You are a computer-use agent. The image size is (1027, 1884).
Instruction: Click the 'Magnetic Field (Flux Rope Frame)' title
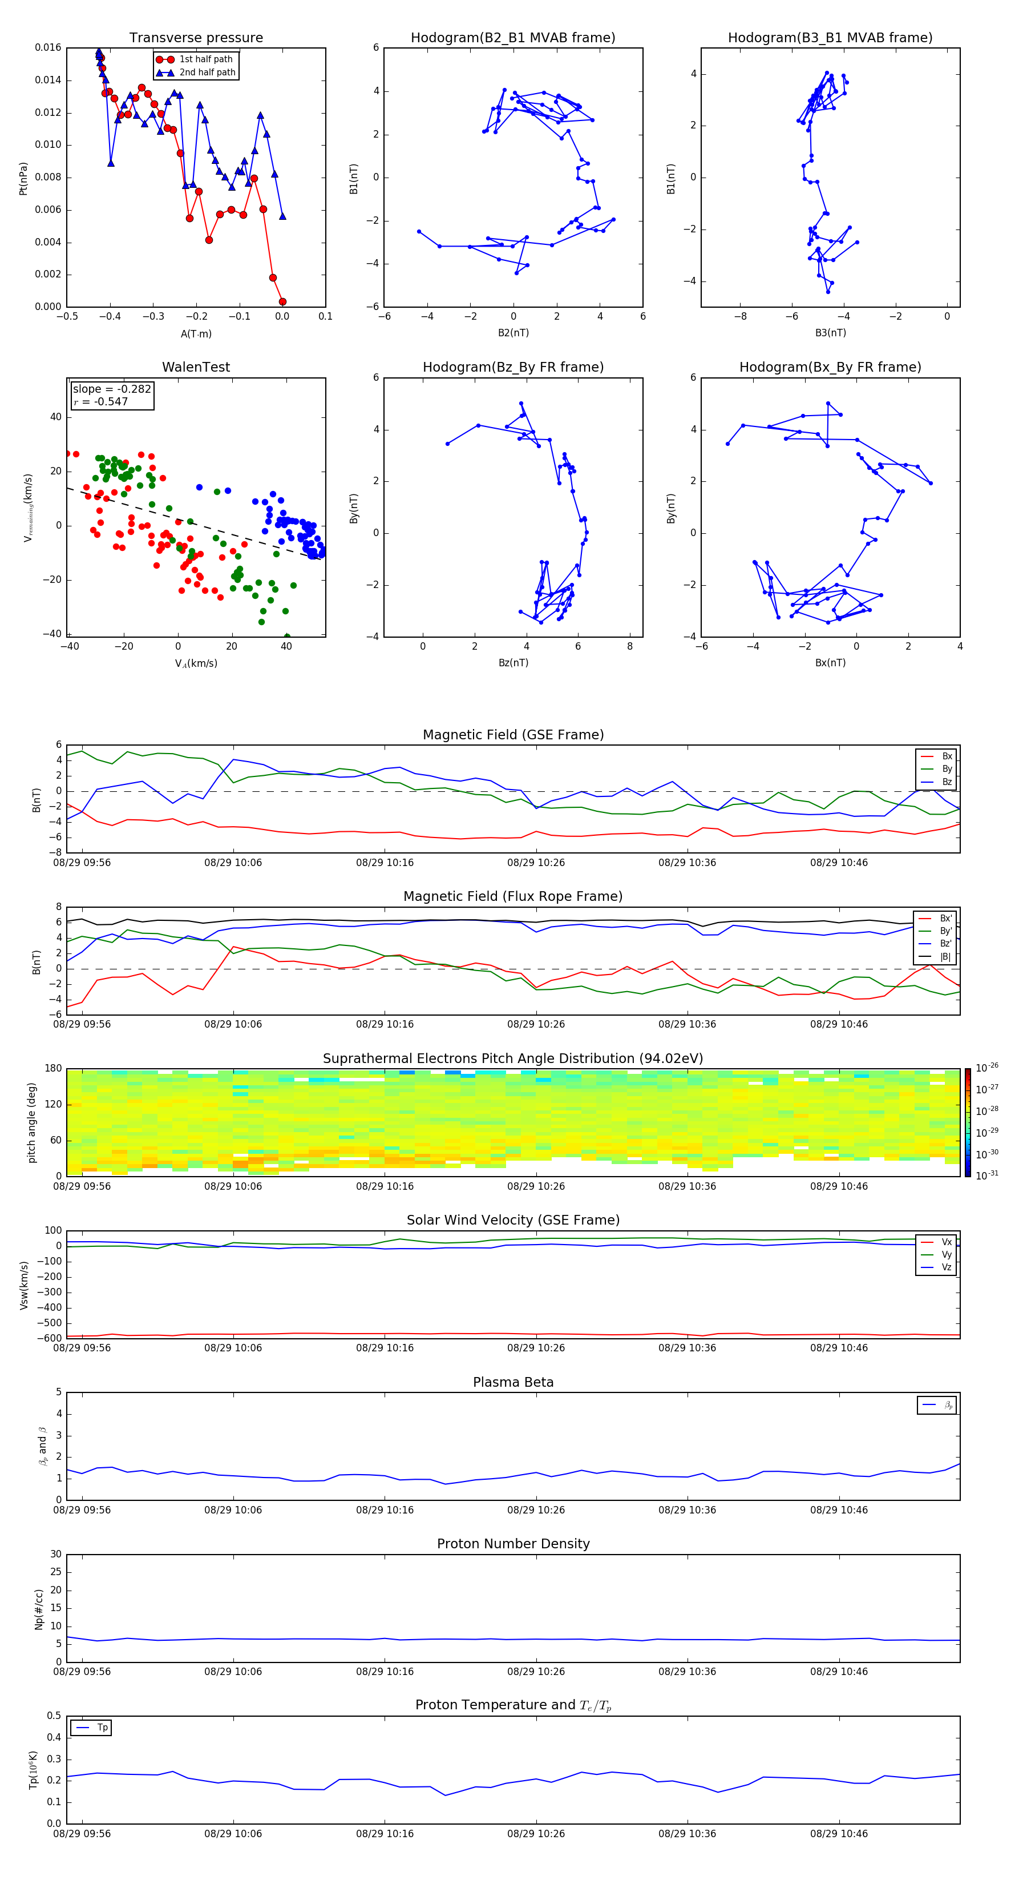tap(513, 897)
